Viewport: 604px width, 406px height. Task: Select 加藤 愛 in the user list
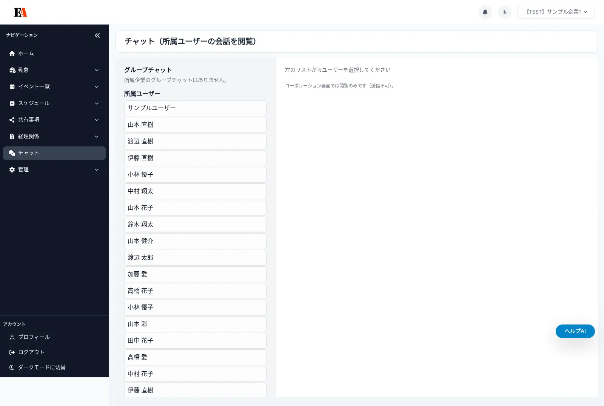click(195, 274)
